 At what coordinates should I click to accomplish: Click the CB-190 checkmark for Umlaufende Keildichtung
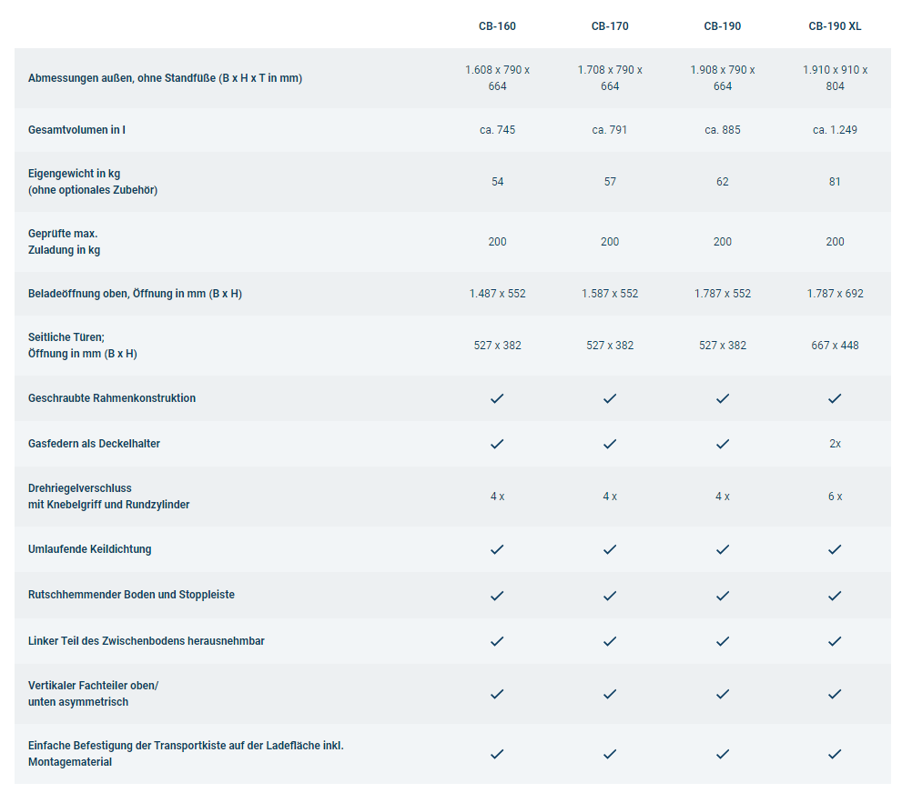pos(723,549)
